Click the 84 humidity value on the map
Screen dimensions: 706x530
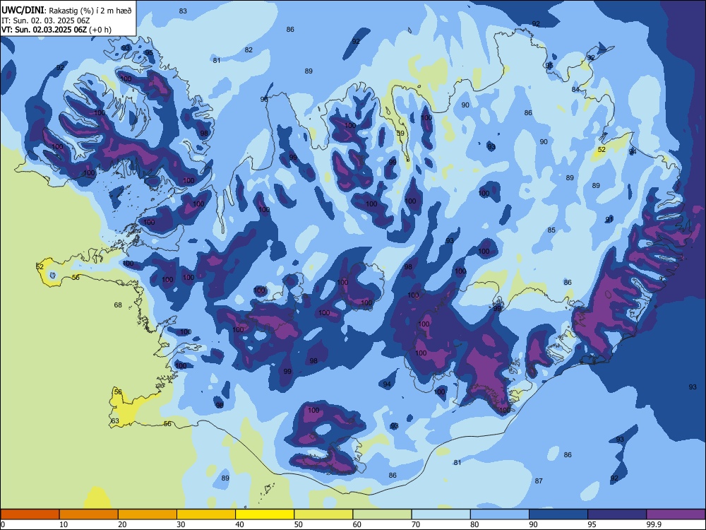575,89
